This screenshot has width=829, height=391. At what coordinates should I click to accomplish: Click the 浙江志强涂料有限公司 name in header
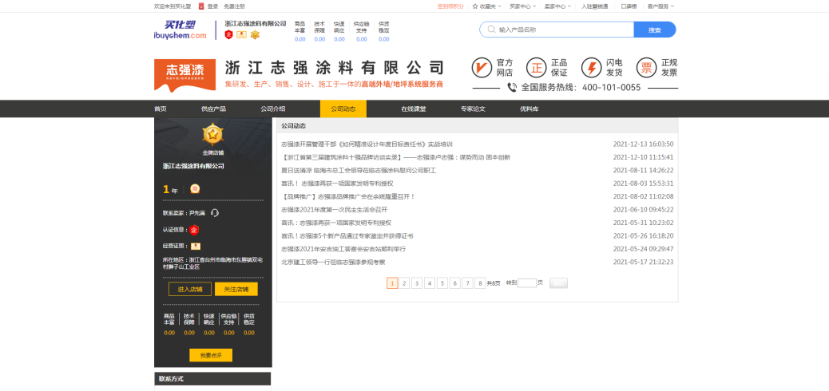[x=256, y=23]
